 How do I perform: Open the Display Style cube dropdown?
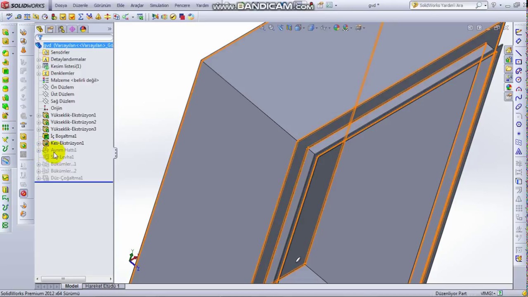312,28
